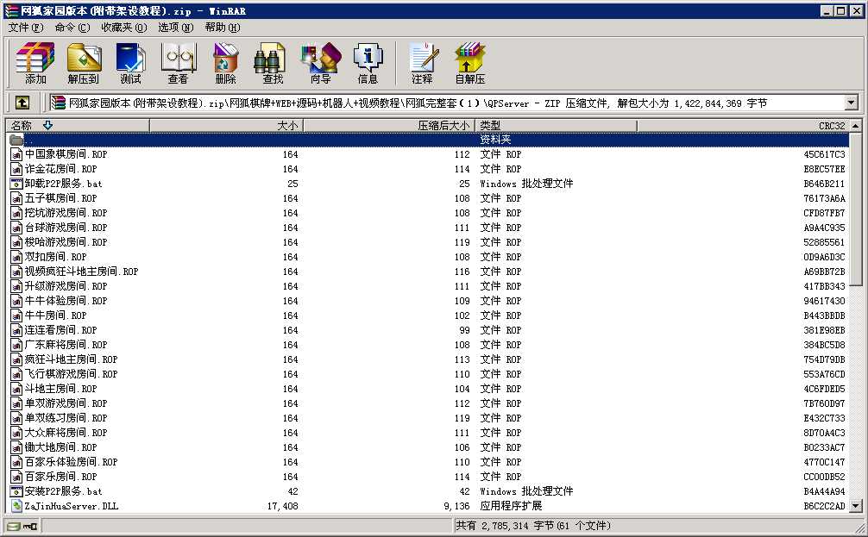Select file 锄大地房间.ROP
Image resolution: width=868 pixels, height=537 pixels.
point(61,447)
